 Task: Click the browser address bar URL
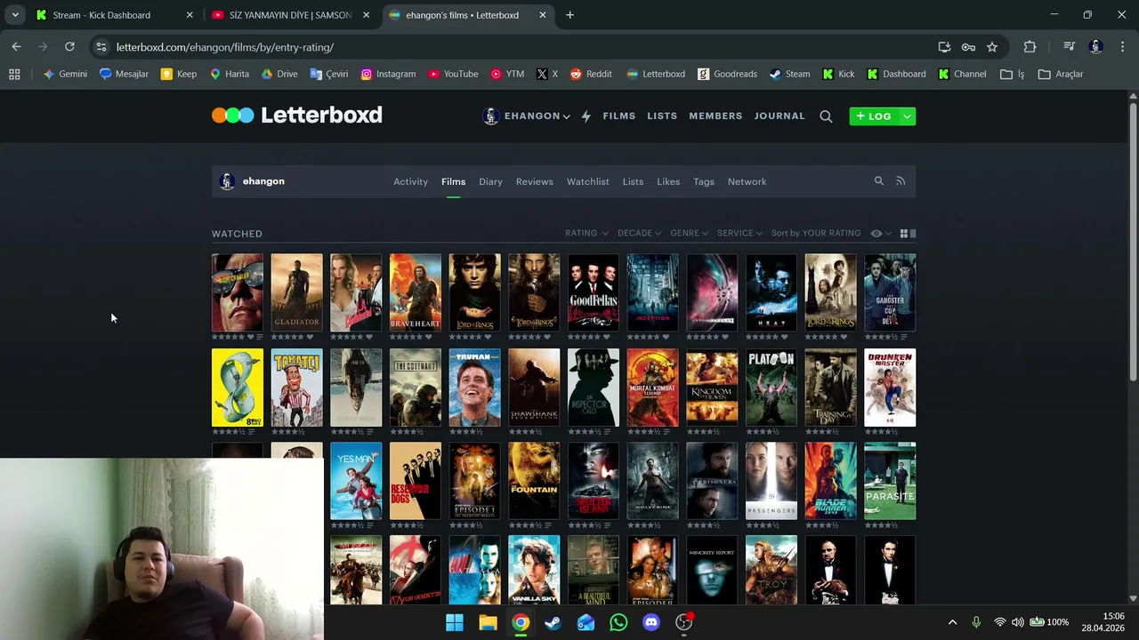225,47
